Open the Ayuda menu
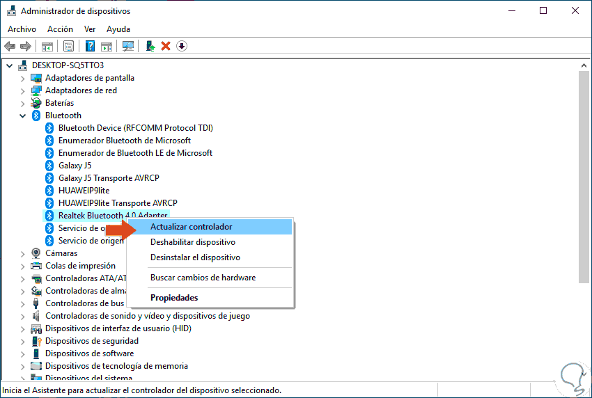This screenshot has width=592, height=398. pos(118,29)
